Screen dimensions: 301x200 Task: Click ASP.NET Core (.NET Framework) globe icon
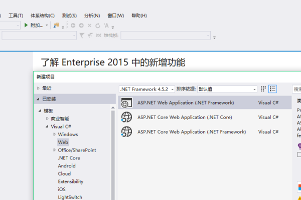tap(126, 132)
